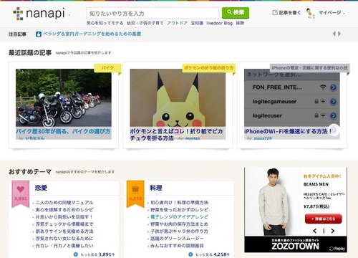
Task: Open the マイページ dropdown
Action: 332,12
